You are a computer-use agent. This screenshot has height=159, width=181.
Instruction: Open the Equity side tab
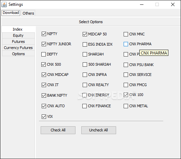(18, 35)
